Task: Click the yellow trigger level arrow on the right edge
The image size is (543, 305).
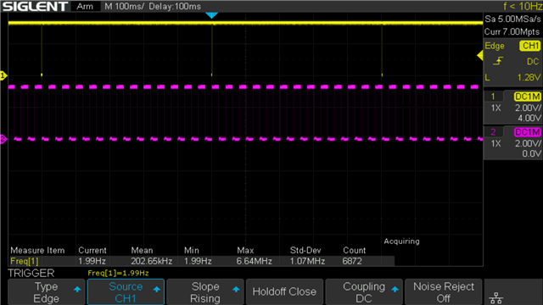Action: coord(480,55)
